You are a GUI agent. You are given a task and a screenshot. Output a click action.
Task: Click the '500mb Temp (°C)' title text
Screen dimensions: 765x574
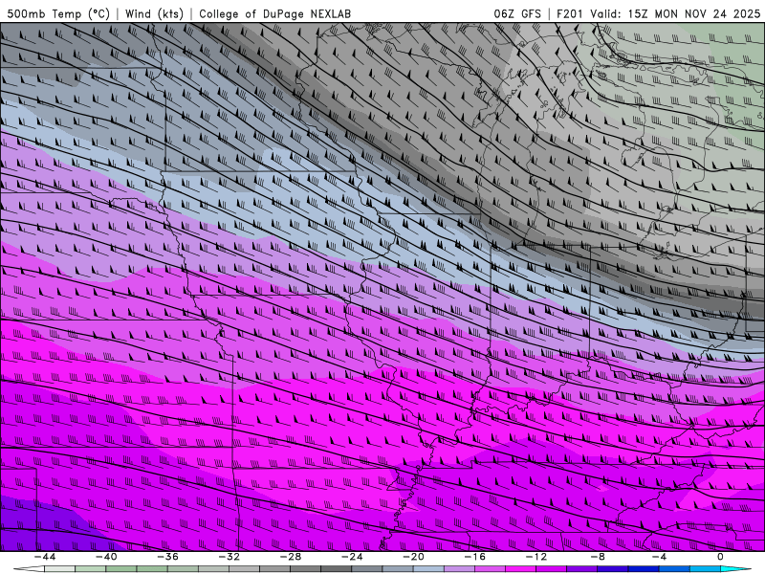pyautogui.click(x=58, y=13)
